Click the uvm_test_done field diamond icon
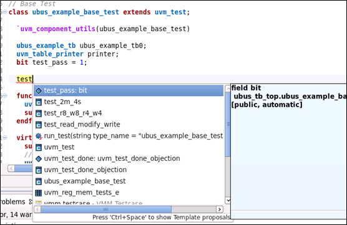This screenshot has width=347, height=225. (39, 159)
